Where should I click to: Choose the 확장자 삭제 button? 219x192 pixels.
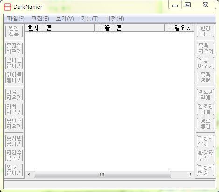tap(205, 141)
